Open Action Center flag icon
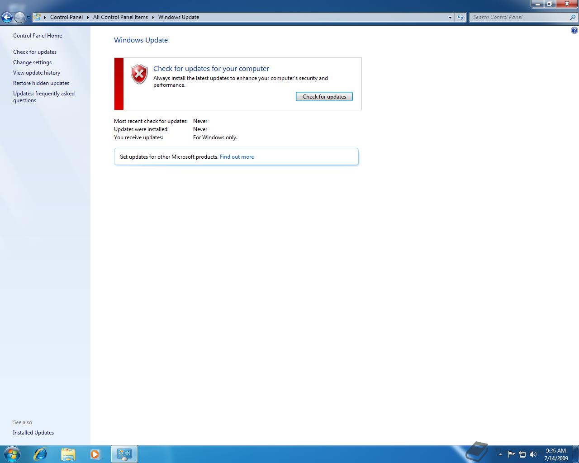 pyautogui.click(x=512, y=454)
